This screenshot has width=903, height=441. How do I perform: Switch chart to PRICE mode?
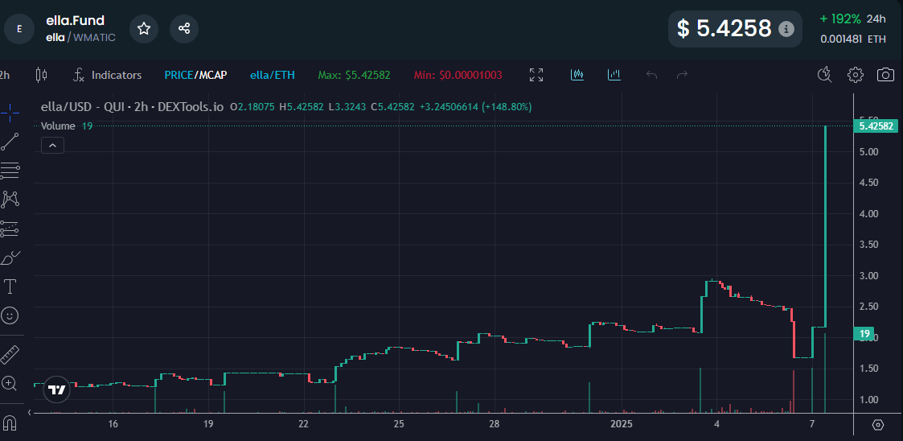coord(179,75)
